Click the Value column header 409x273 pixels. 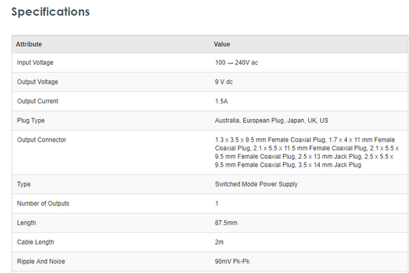(222, 44)
